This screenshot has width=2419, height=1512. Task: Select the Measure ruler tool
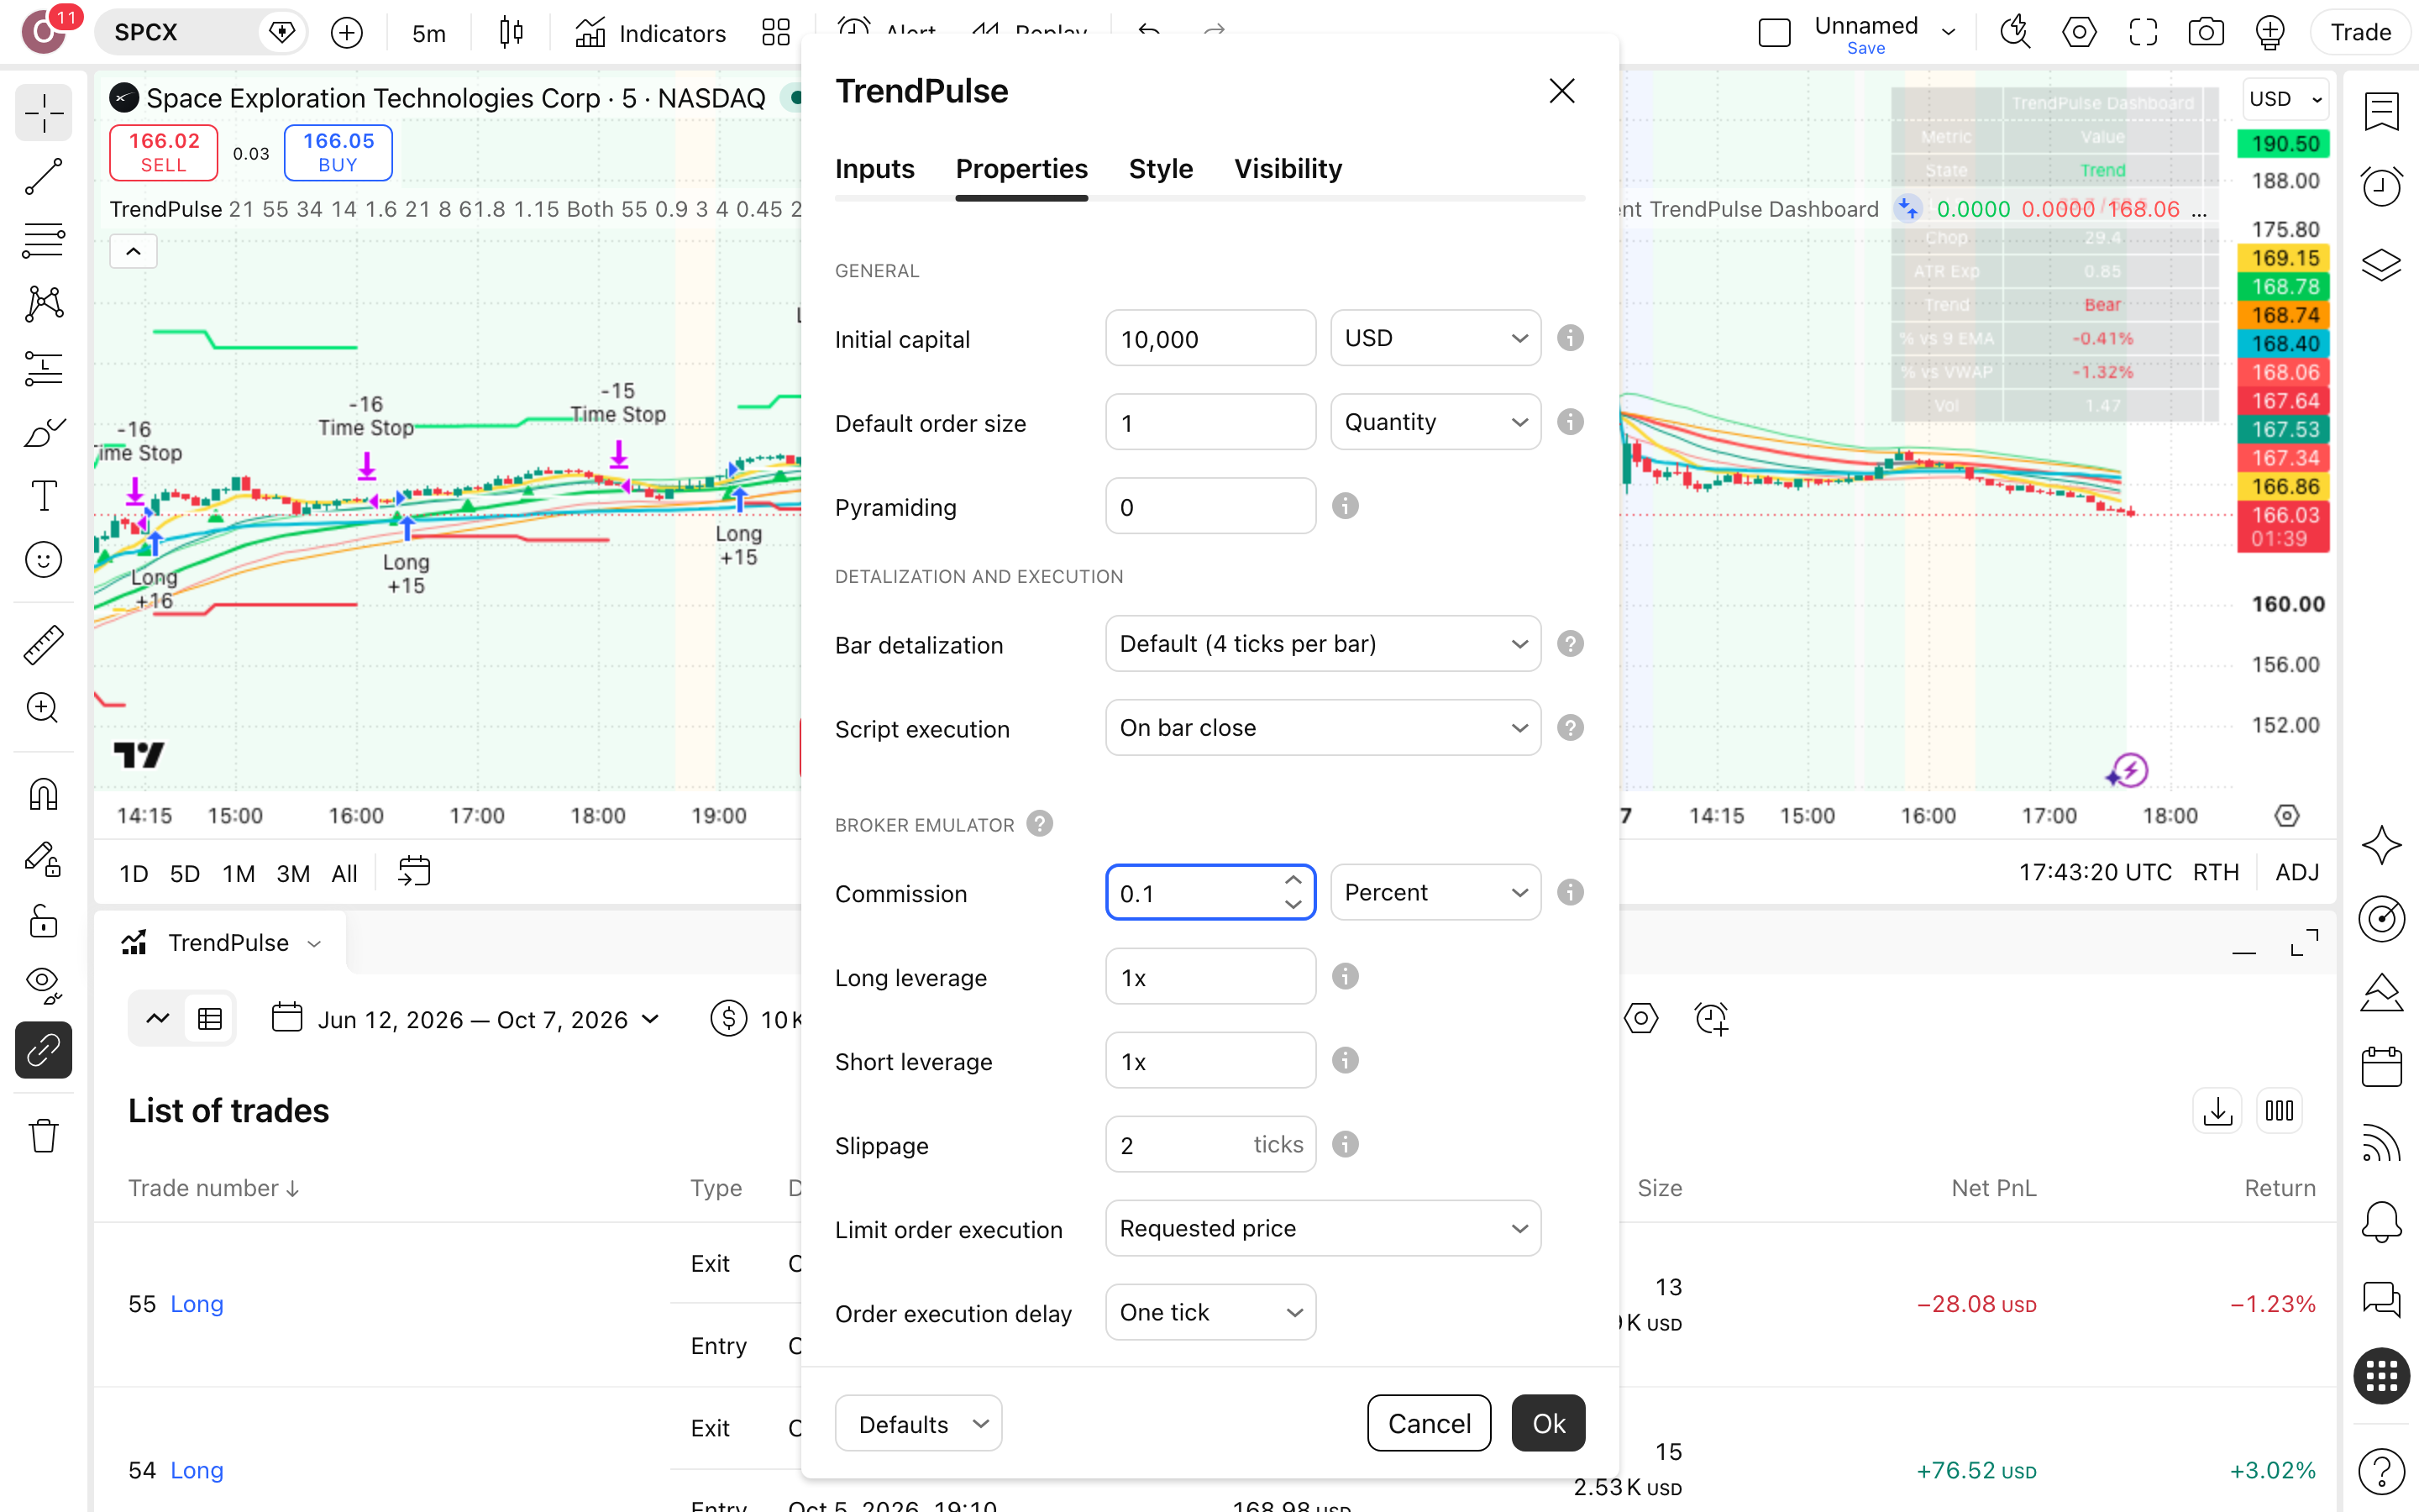pos(43,645)
